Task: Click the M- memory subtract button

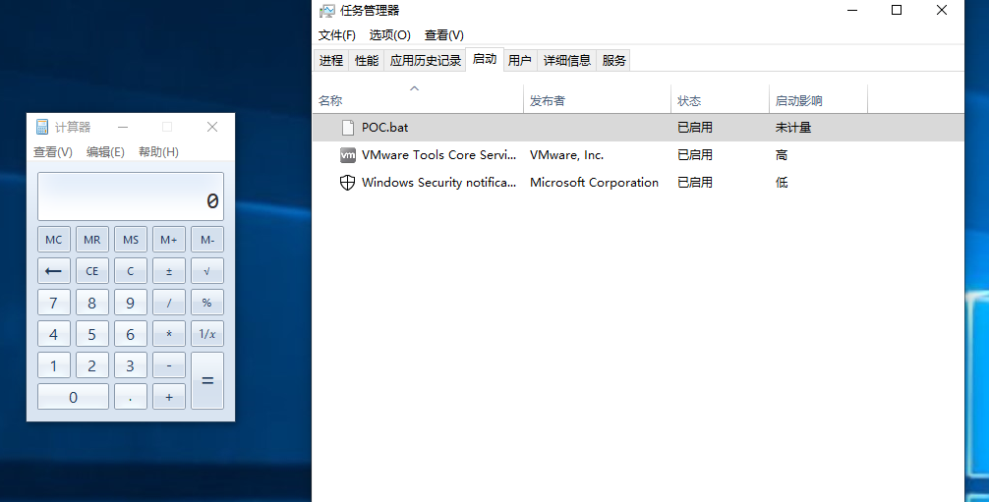Action: (207, 240)
